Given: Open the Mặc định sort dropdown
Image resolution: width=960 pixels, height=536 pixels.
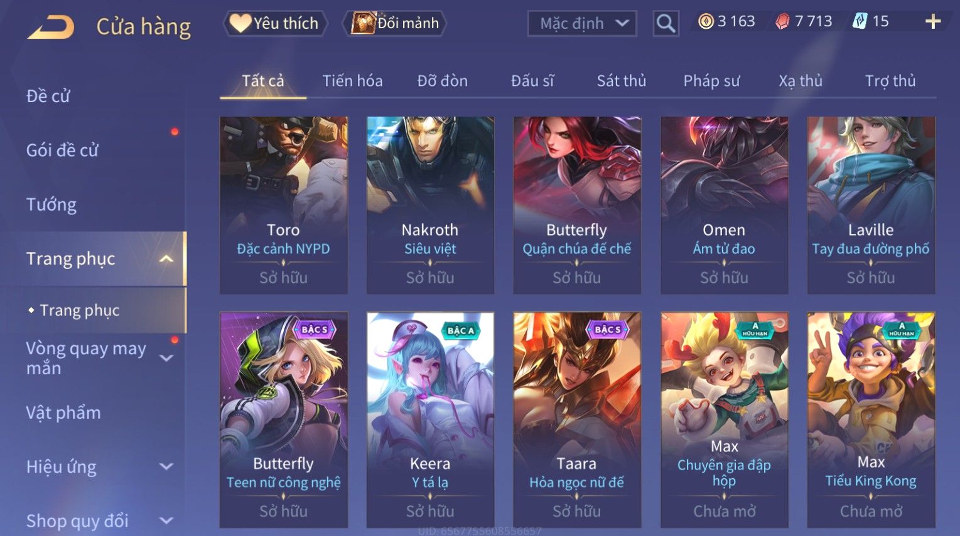Looking at the screenshot, I should pos(582,24).
